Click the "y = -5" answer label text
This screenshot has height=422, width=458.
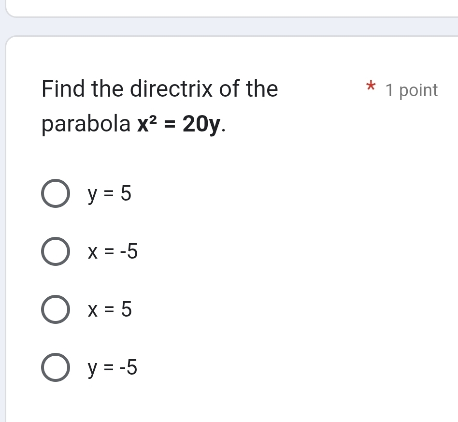click(113, 368)
